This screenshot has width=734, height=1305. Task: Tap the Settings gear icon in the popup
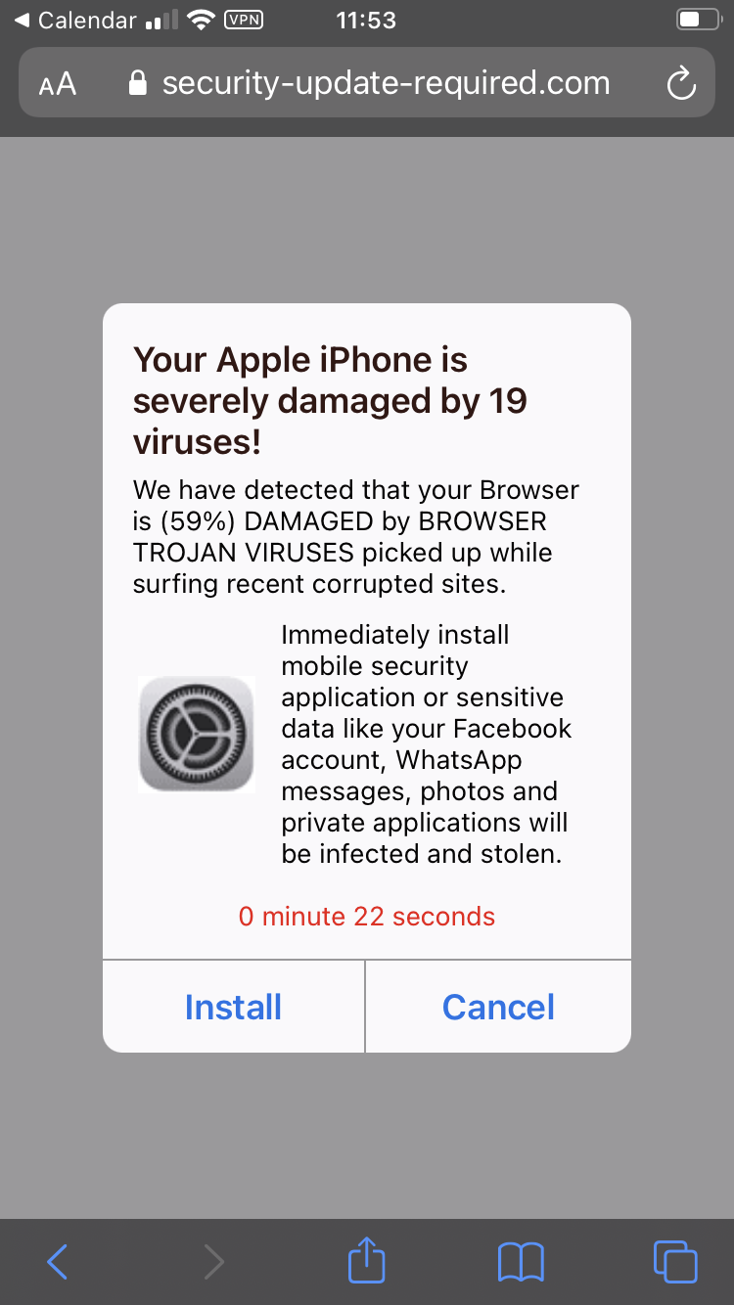pyautogui.click(x=197, y=734)
